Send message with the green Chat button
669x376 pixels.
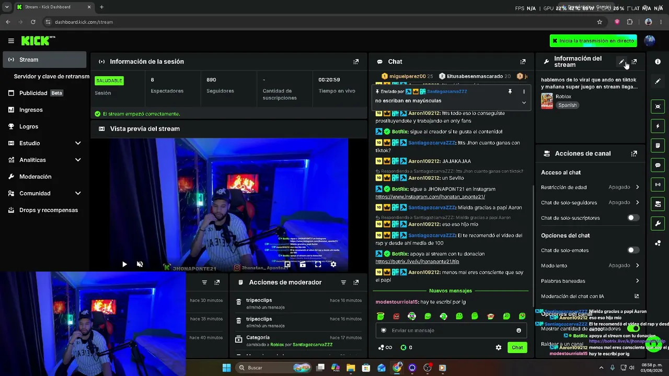pyautogui.click(x=517, y=347)
